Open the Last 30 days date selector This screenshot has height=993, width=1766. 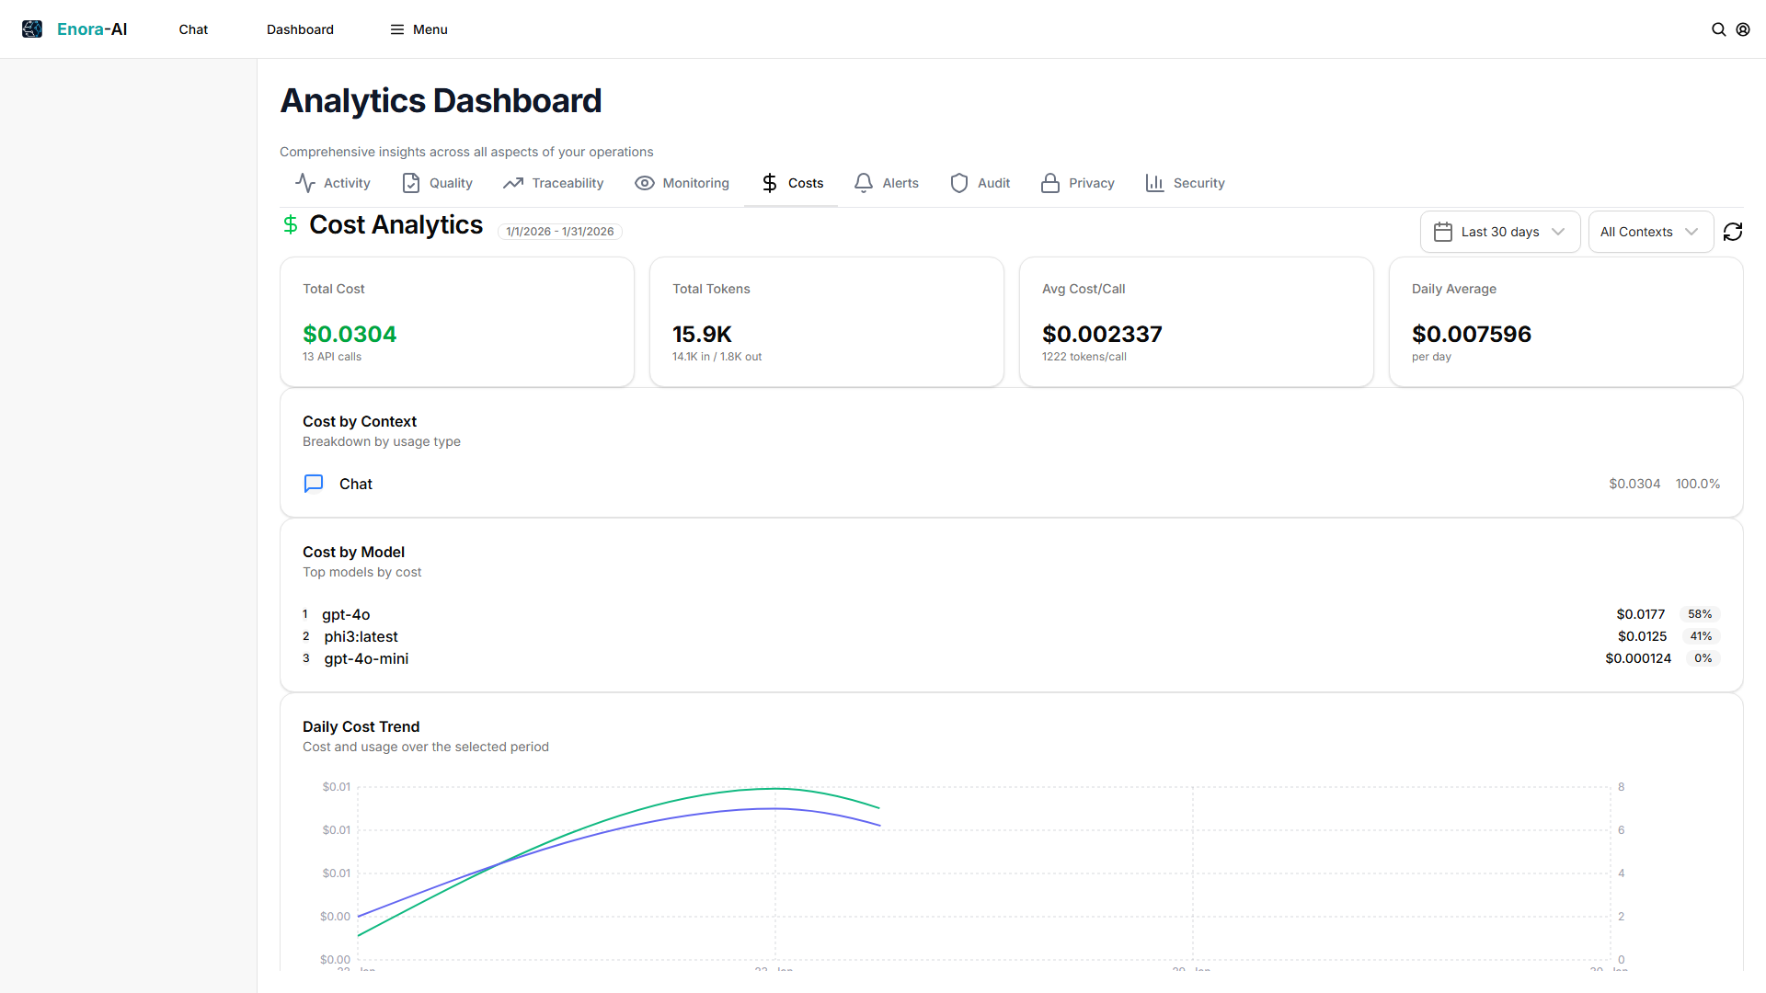(x=1500, y=232)
